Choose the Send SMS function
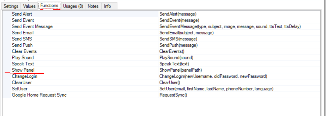This screenshot has height=116, width=326. (x=22, y=39)
